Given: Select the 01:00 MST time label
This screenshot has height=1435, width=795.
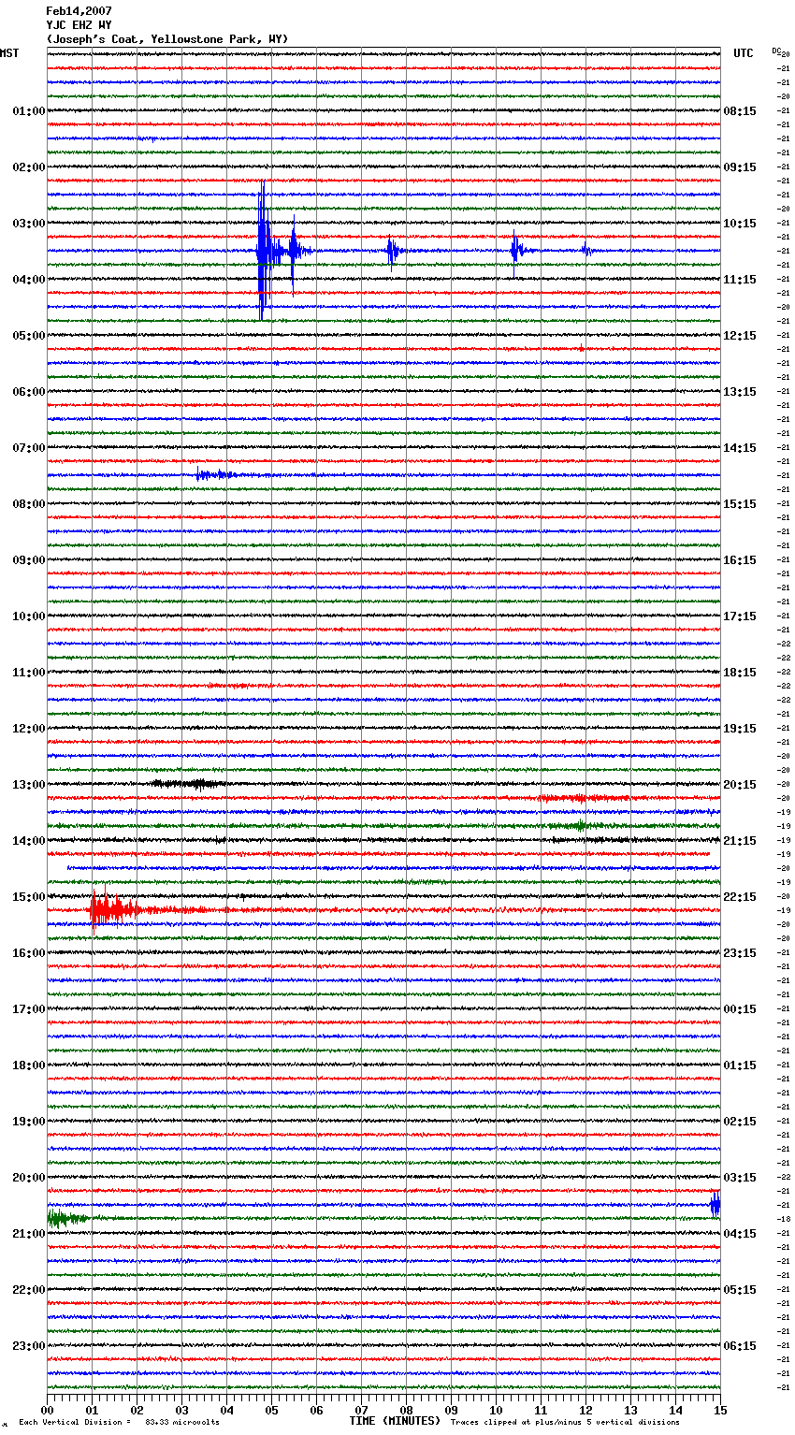Looking at the screenshot, I should [x=28, y=111].
